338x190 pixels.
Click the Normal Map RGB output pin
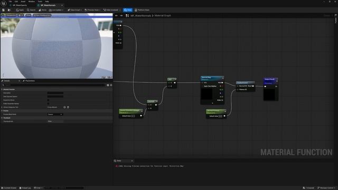pyautogui.click(x=222, y=82)
